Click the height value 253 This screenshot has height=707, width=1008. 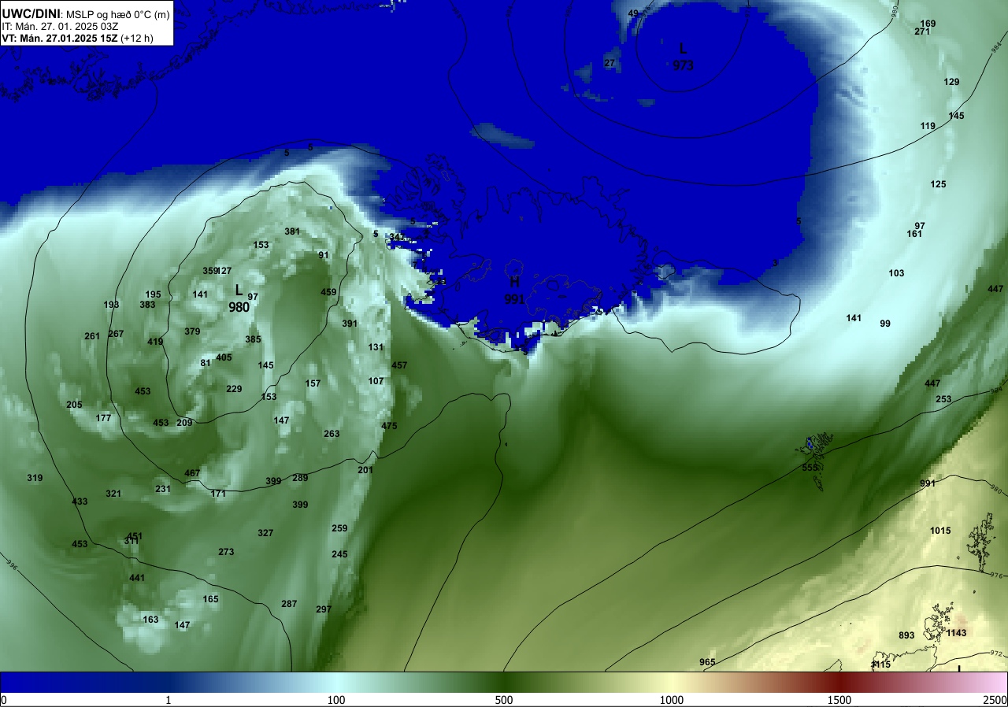click(x=943, y=399)
